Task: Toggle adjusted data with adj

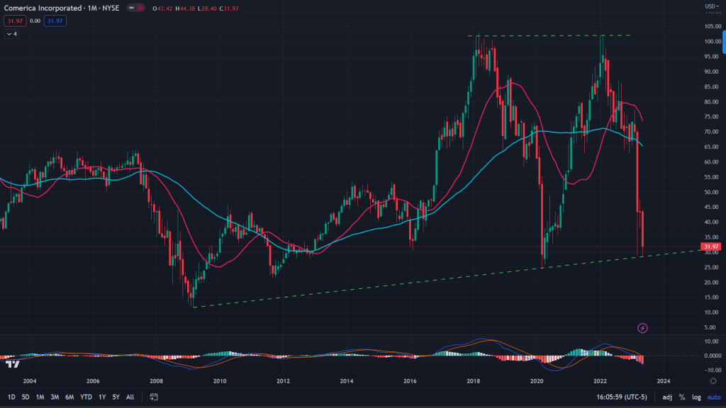Action: [x=667, y=397]
